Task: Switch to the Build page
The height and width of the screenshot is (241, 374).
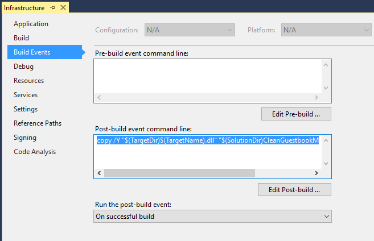Action: (21, 38)
